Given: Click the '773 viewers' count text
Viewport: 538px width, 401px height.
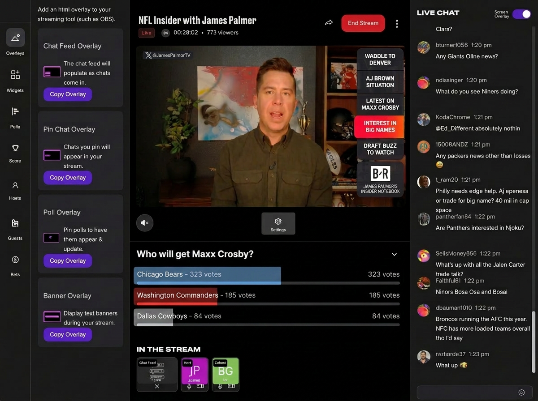Looking at the screenshot, I should coord(223,33).
